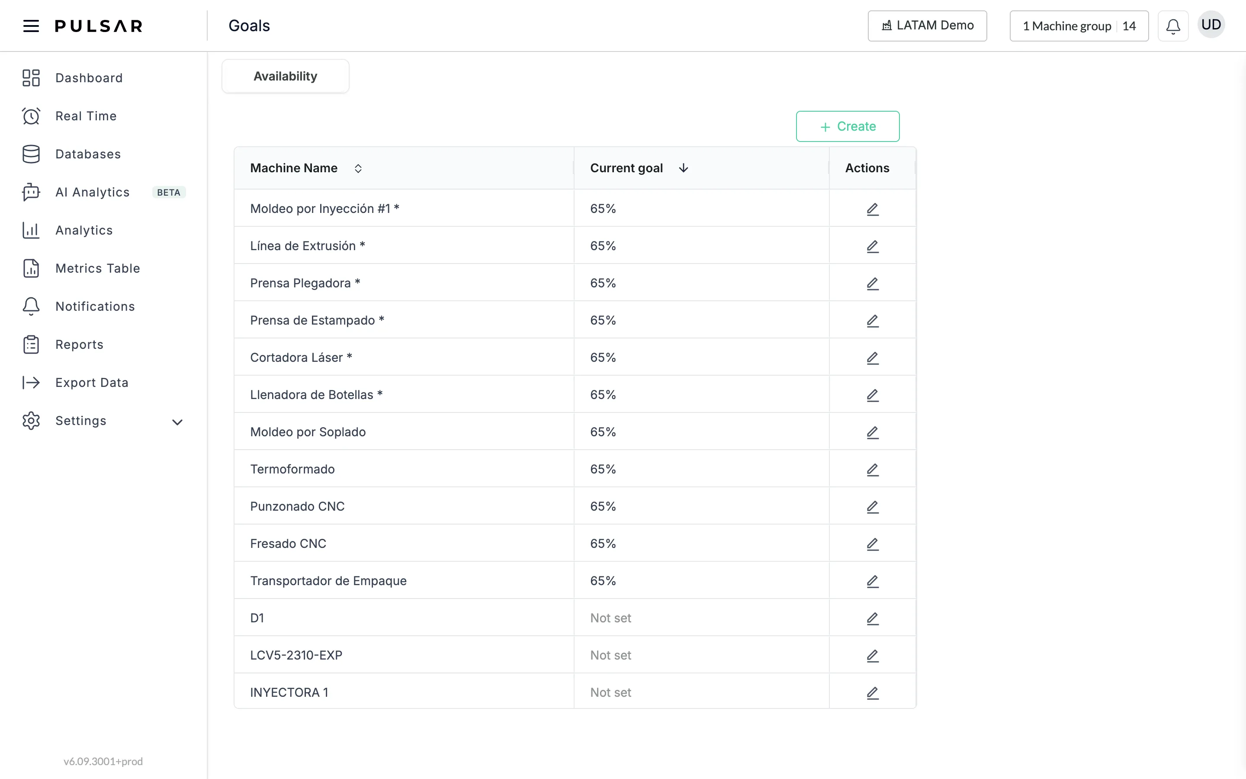
Task: Click the 'Not set' goal for D1
Action: click(x=610, y=618)
